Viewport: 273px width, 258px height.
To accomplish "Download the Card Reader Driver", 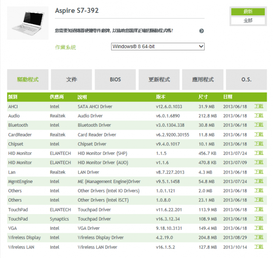I will (259, 134).
